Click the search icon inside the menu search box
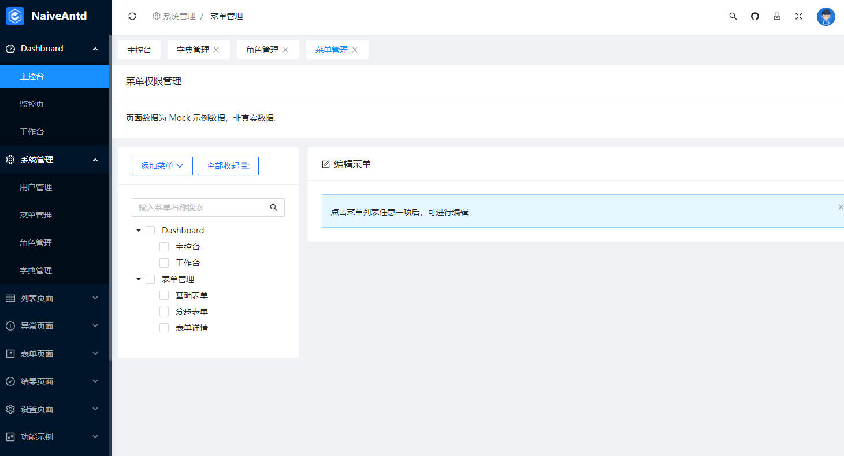The height and width of the screenshot is (456, 844). [273, 207]
